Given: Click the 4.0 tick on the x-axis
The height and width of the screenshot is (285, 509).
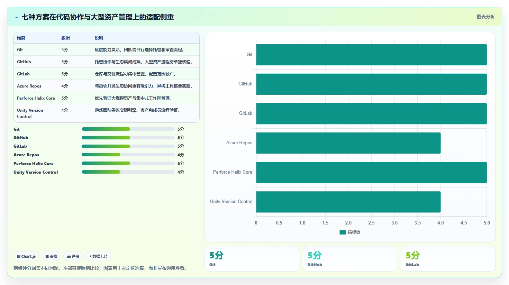Looking at the screenshot, I should pos(440,223).
